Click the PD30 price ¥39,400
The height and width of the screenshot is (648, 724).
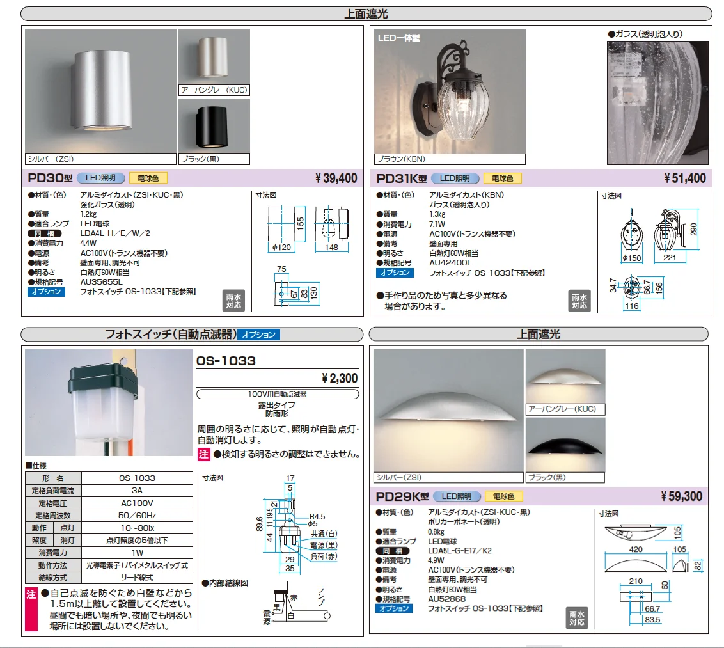tap(336, 178)
